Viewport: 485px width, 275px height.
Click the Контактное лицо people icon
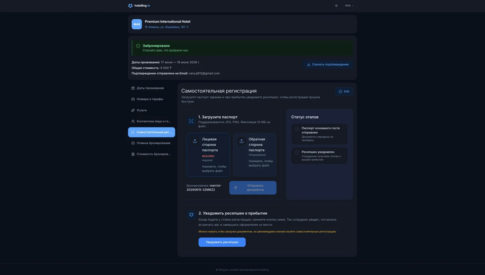(133, 121)
